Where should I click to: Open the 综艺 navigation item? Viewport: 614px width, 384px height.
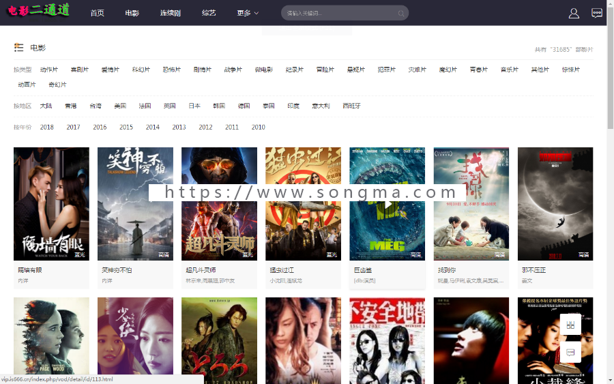[209, 14]
